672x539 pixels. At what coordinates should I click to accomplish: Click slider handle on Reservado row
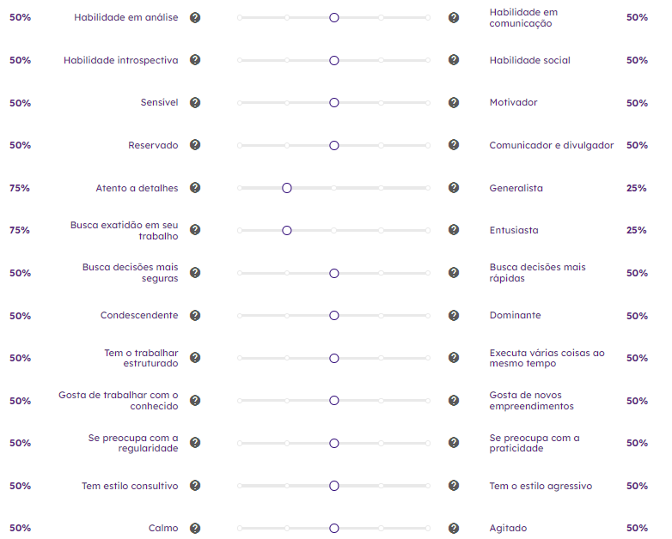tap(334, 146)
